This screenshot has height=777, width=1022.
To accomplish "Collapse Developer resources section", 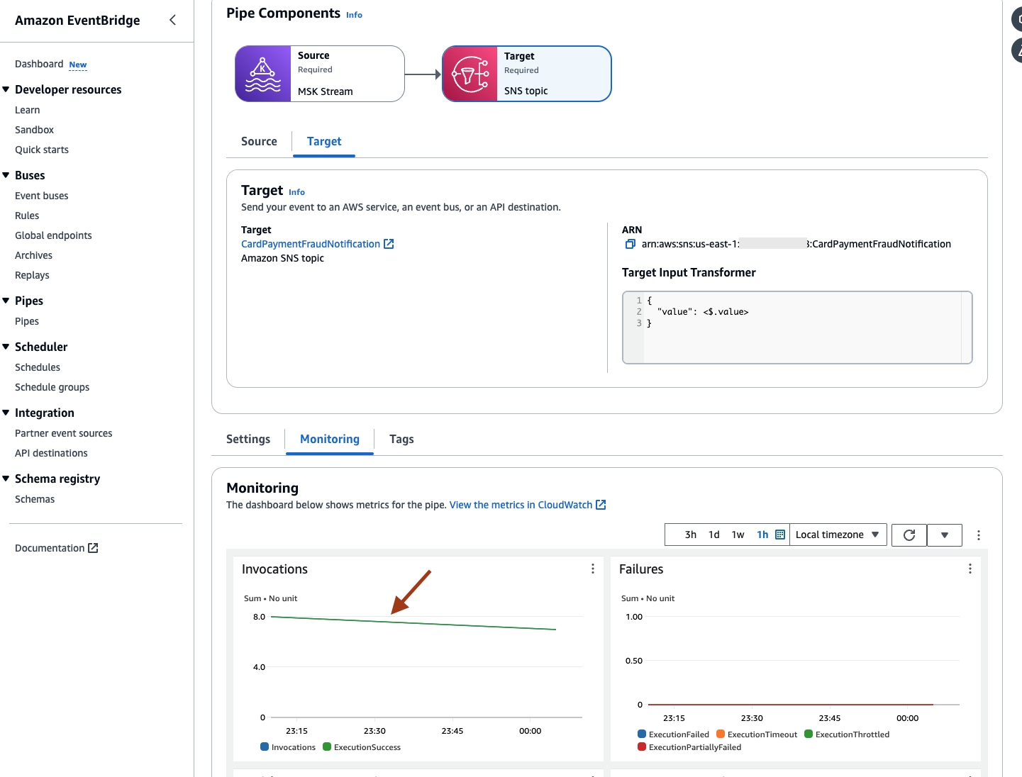I will pos(6,89).
